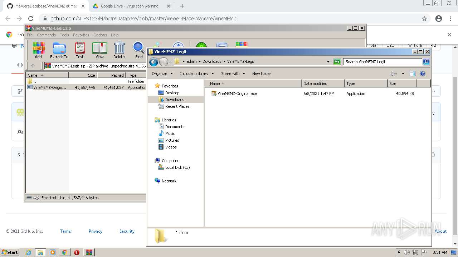
Task: Click Explorer forward navigation arrow
Action: coord(164,62)
